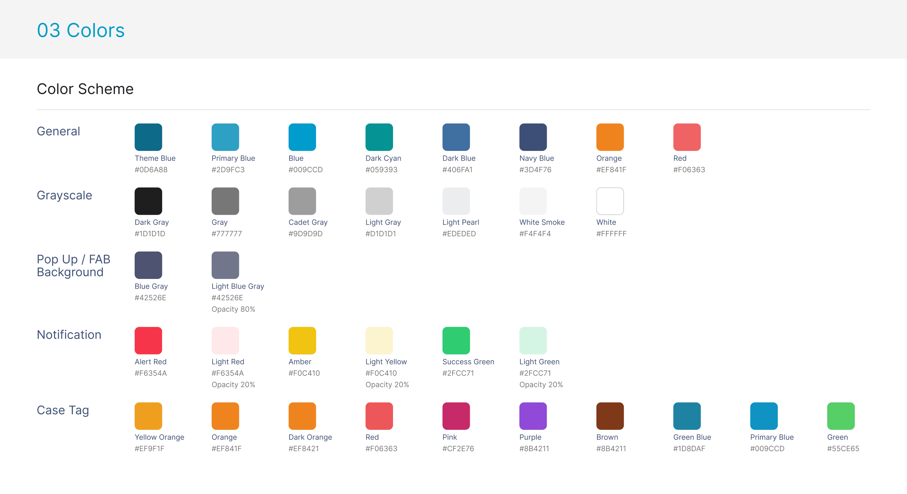Click the Theme Blue color swatch
Image resolution: width=907 pixels, height=494 pixels.
coord(148,137)
